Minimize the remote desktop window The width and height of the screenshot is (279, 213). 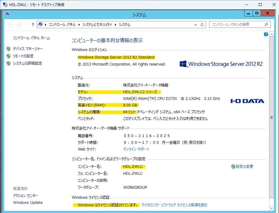coord(247,5)
